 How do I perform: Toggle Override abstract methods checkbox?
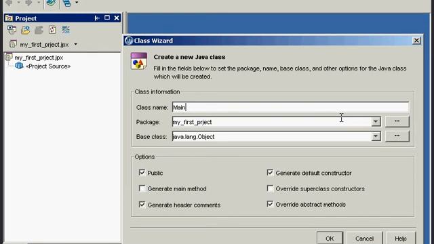point(270,204)
